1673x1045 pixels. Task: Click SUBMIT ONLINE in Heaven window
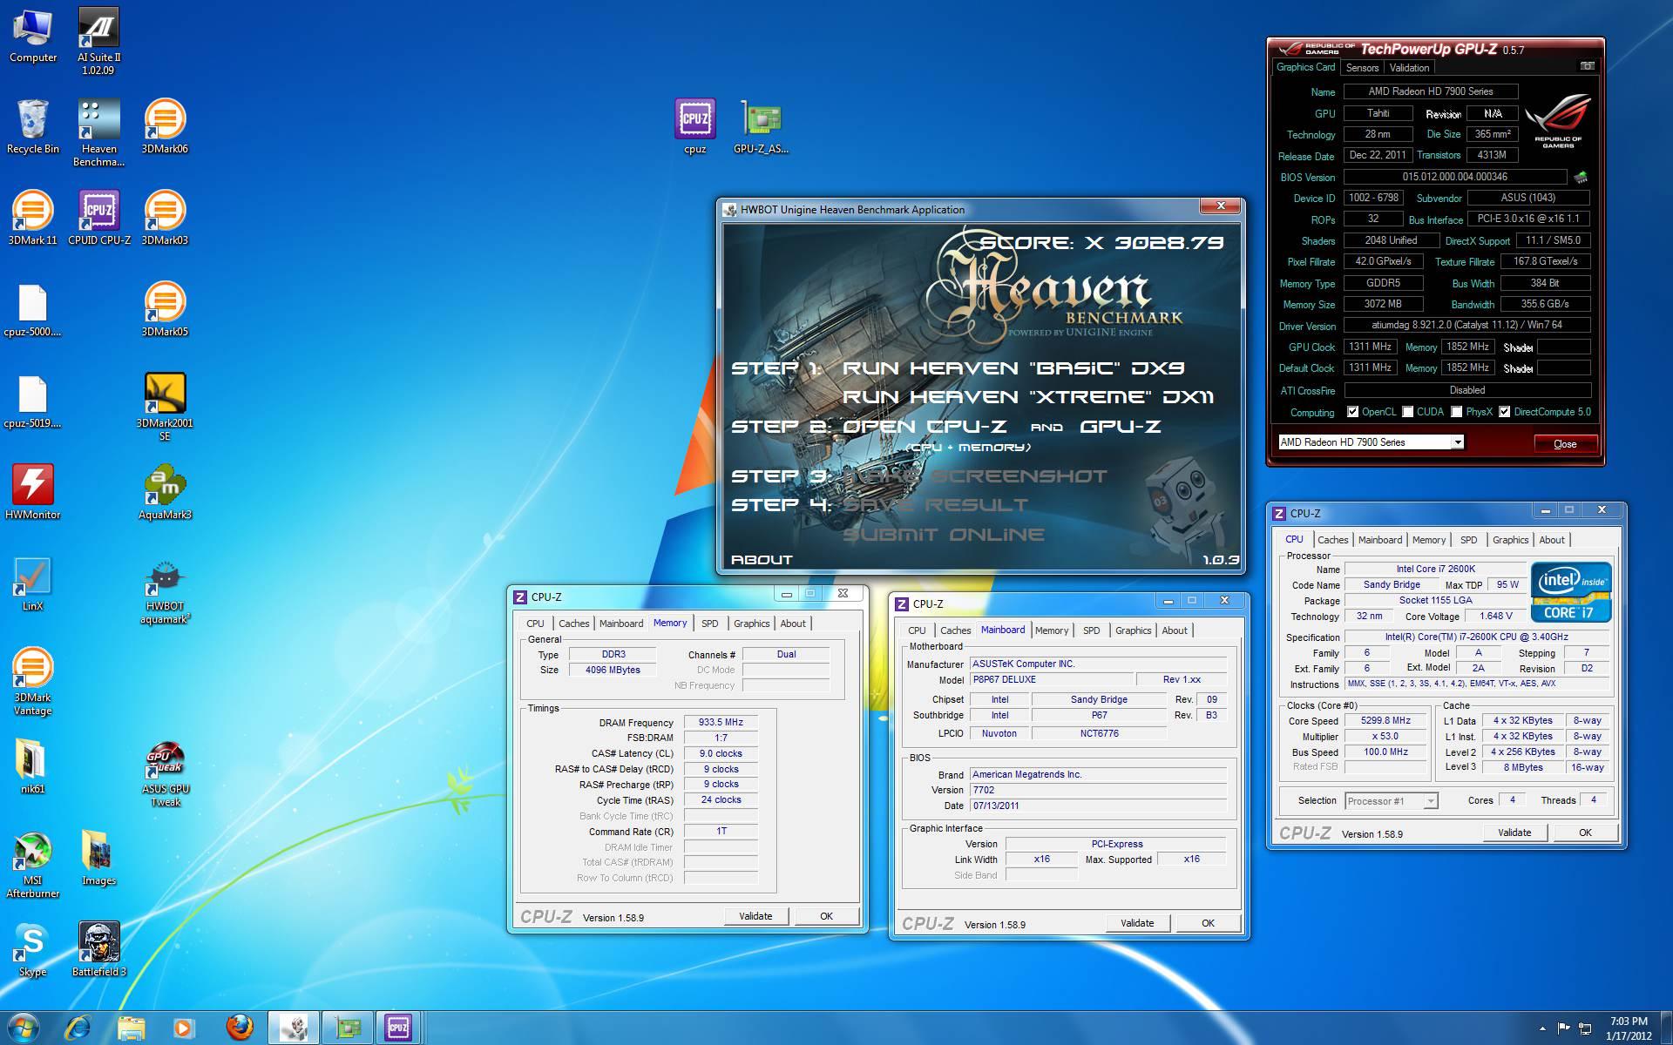(x=943, y=535)
